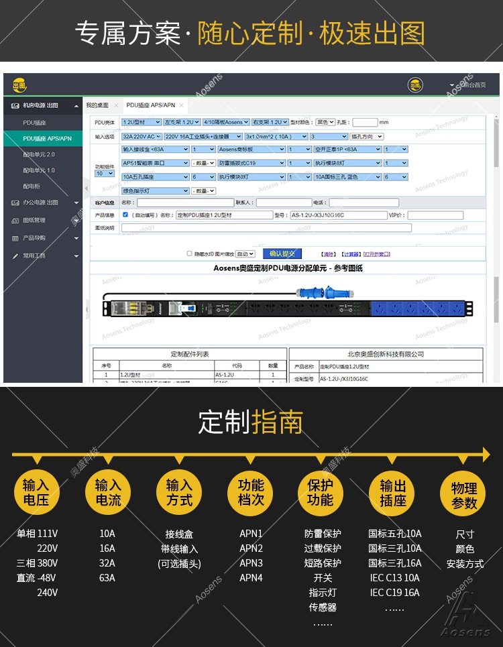Click the 孔距 mm input field
The image size is (503, 647).
(x=366, y=122)
